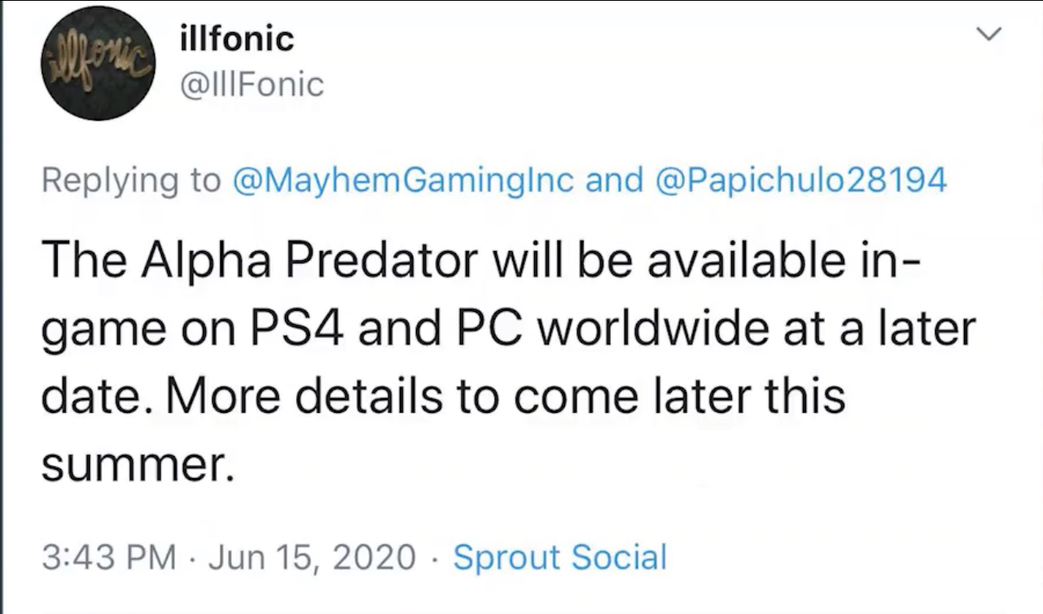Click the 3:43 PM timestamp
This screenshot has width=1043, height=614.
(108, 557)
